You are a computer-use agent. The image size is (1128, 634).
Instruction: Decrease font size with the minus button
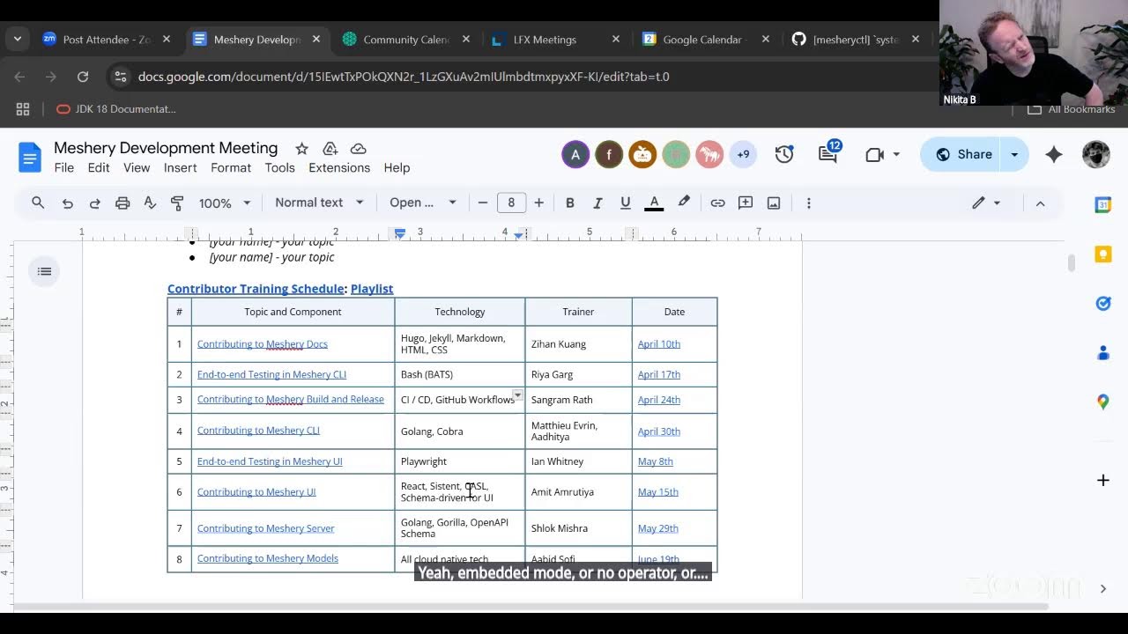[x=483, y=203]
